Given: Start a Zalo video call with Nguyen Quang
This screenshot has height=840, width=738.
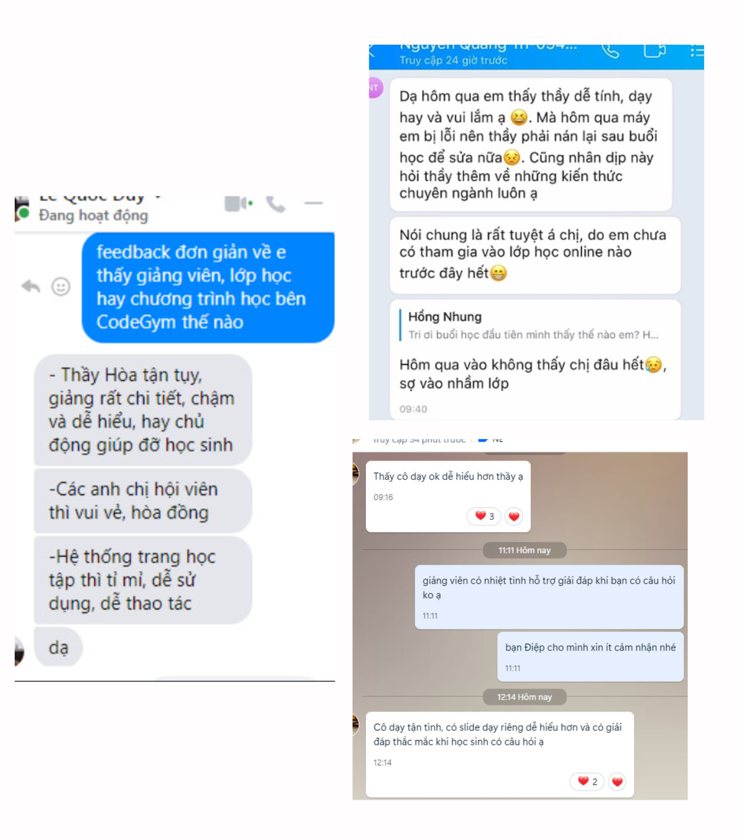Looking at the screenshot, I should point(654,51).
